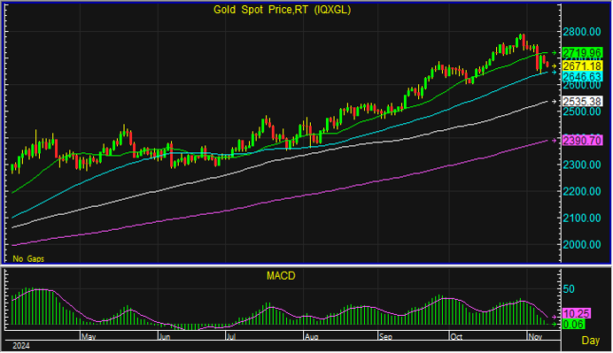This screenshot has height=353, width=613.
Task: Click the 2024 year label
Action: coord(21,346)
